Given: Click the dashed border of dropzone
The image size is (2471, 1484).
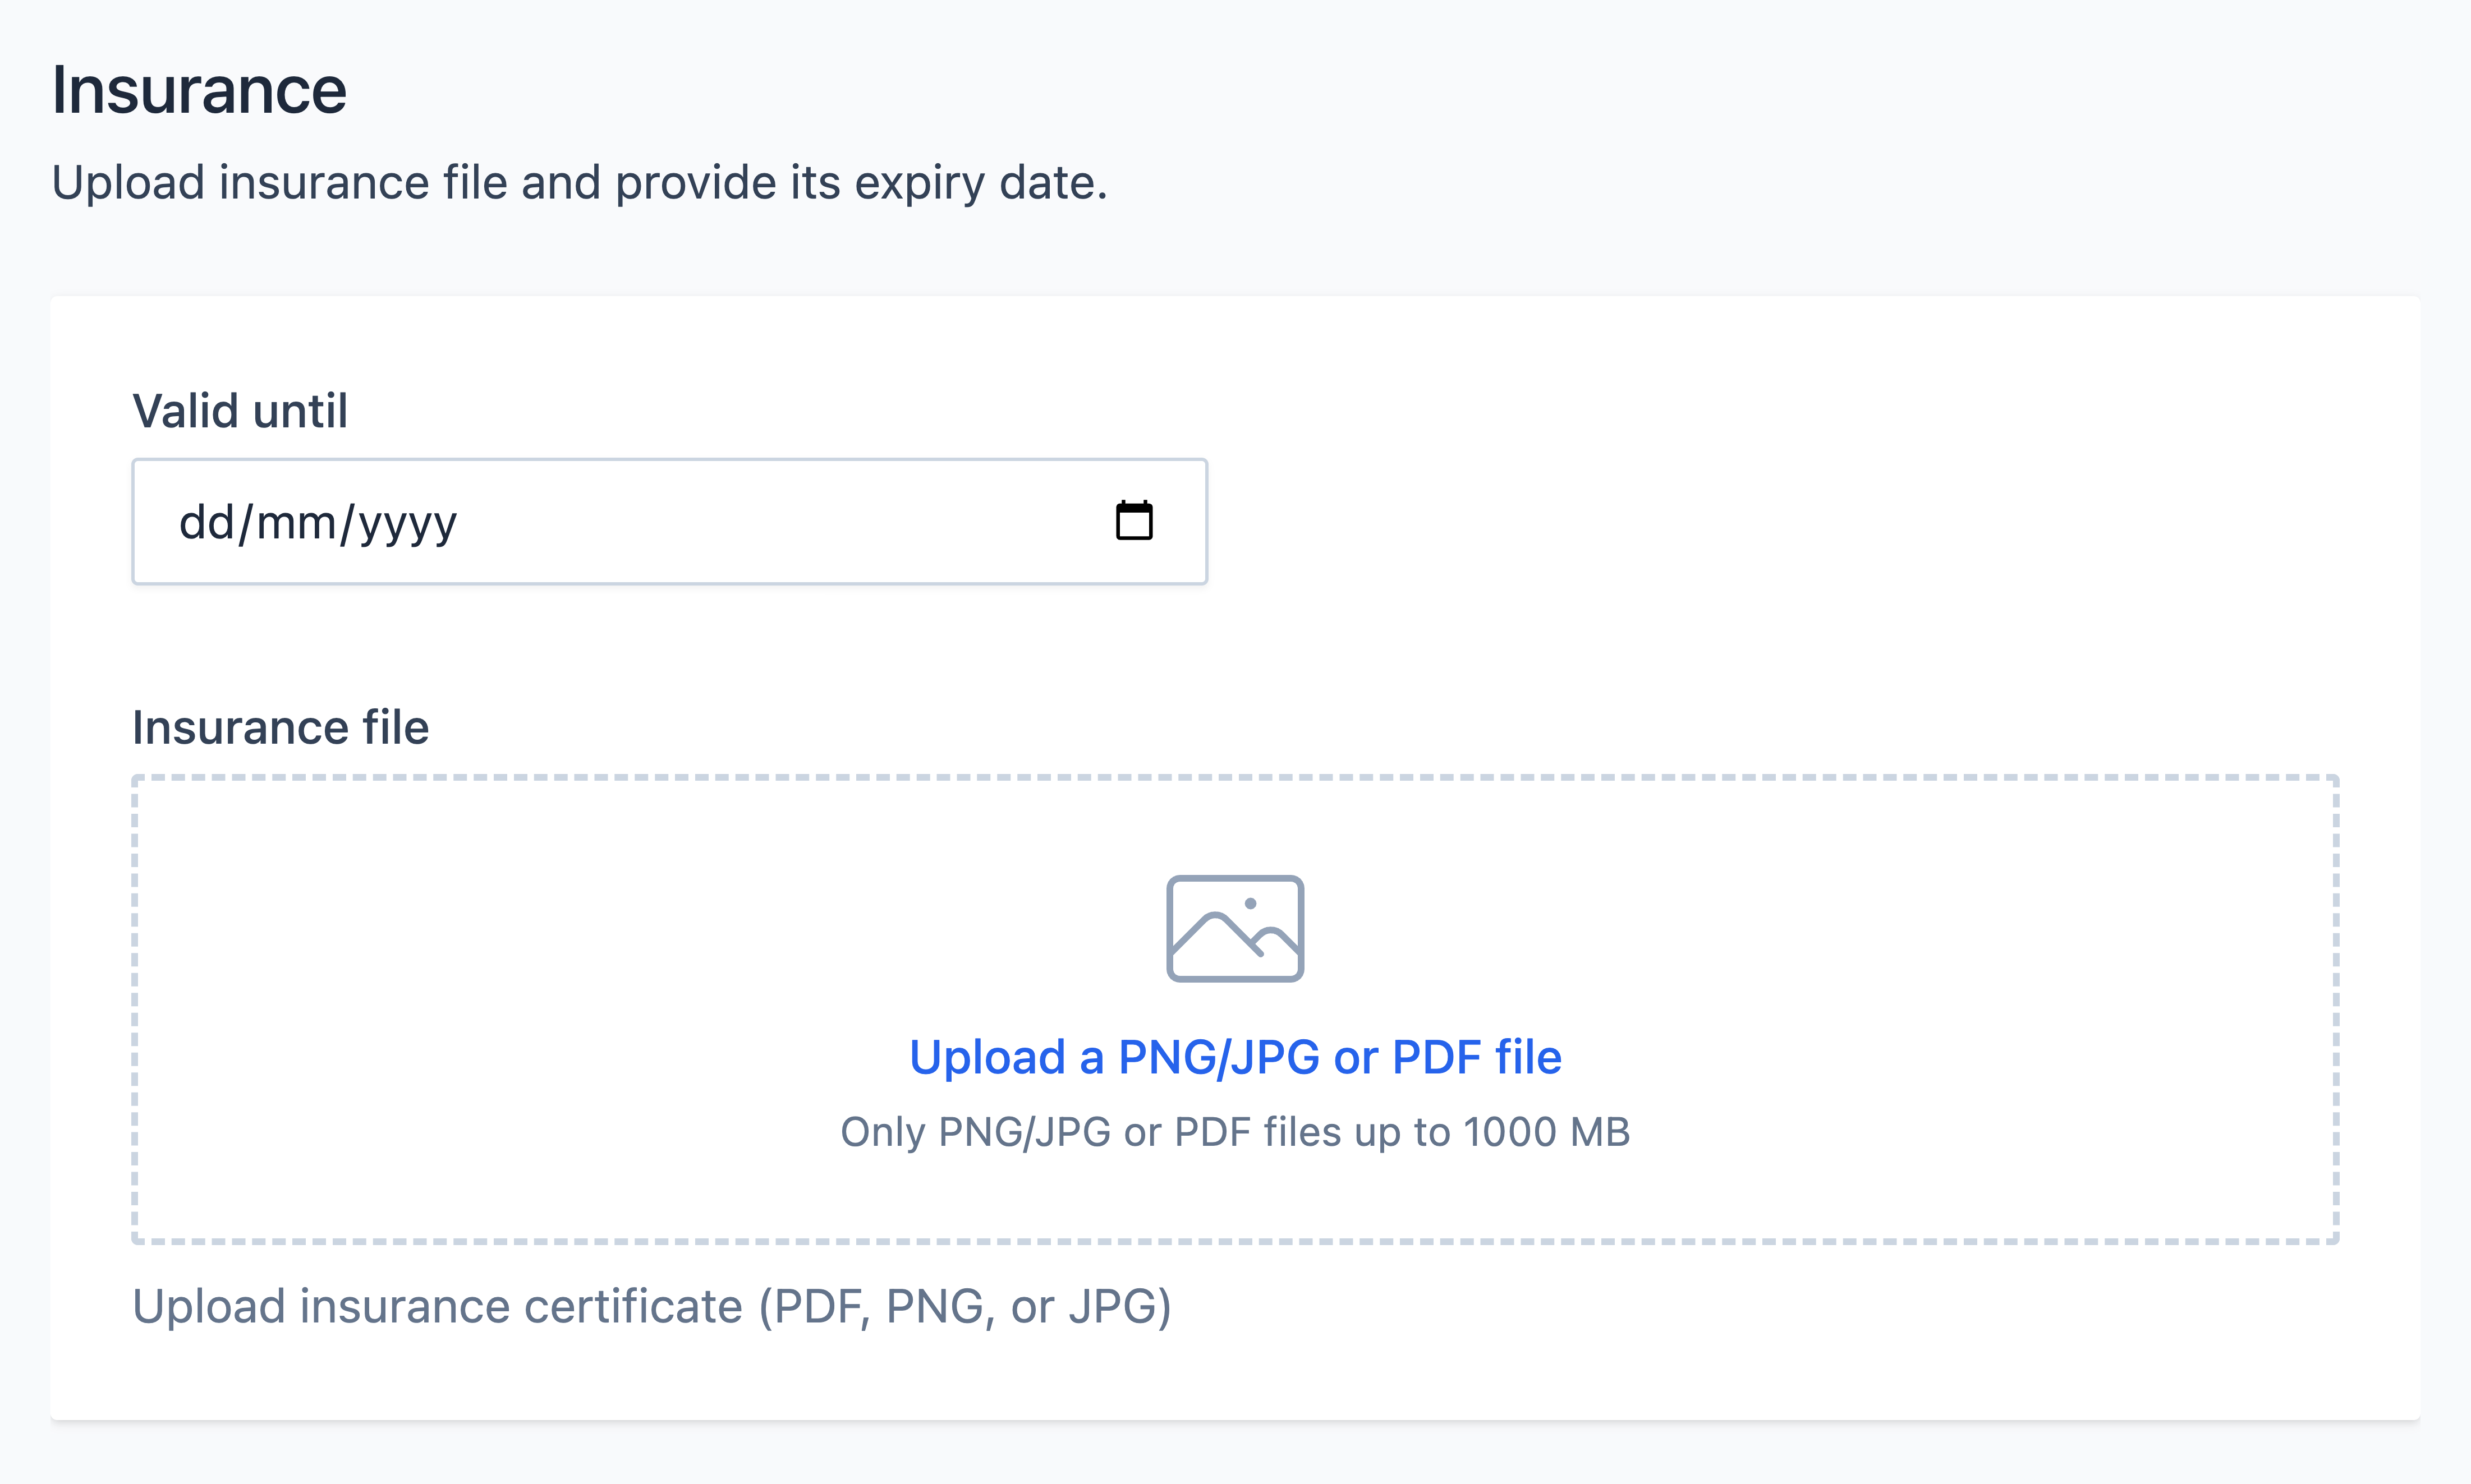Looking at the screenshot, I should click(x=1234, y=777).
